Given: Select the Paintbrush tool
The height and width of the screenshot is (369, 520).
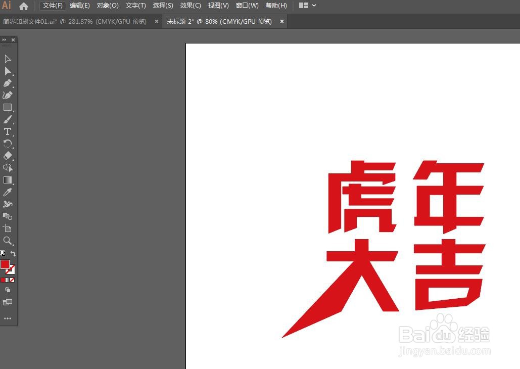Looking at the screenshot, I should click(x=8, y=119).
